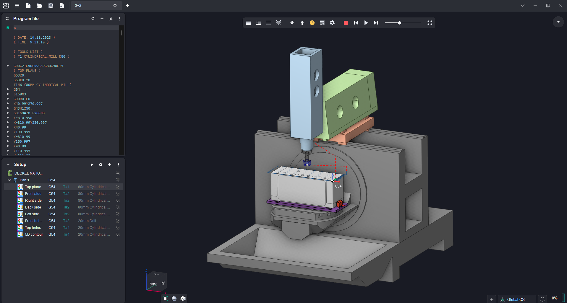The image size is (567, 303).
Task: Toggle the checkbox for Top plane operation
Action: pyautogui.click(x=118, y=187)
